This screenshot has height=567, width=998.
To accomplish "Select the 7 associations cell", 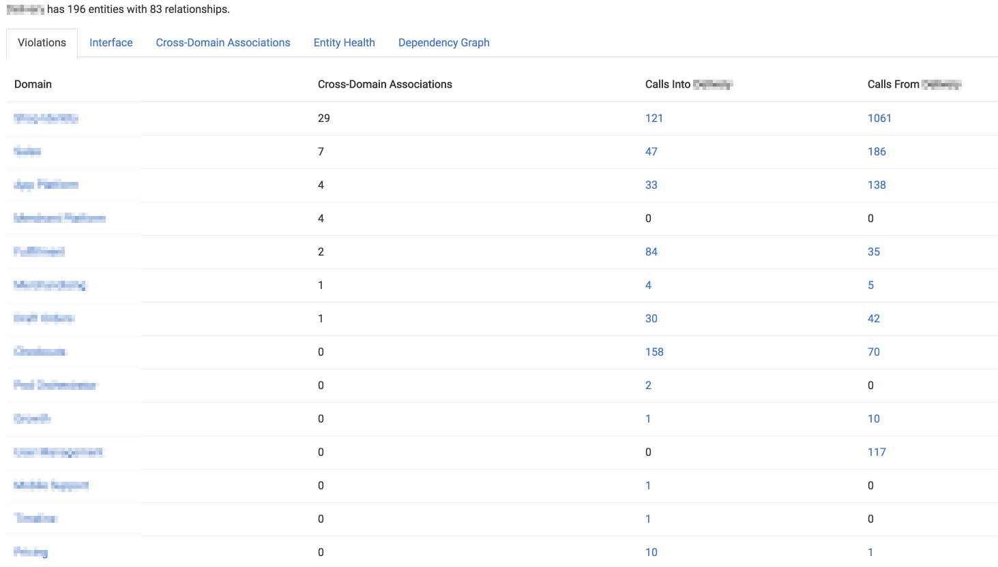I will click(321, 151).
